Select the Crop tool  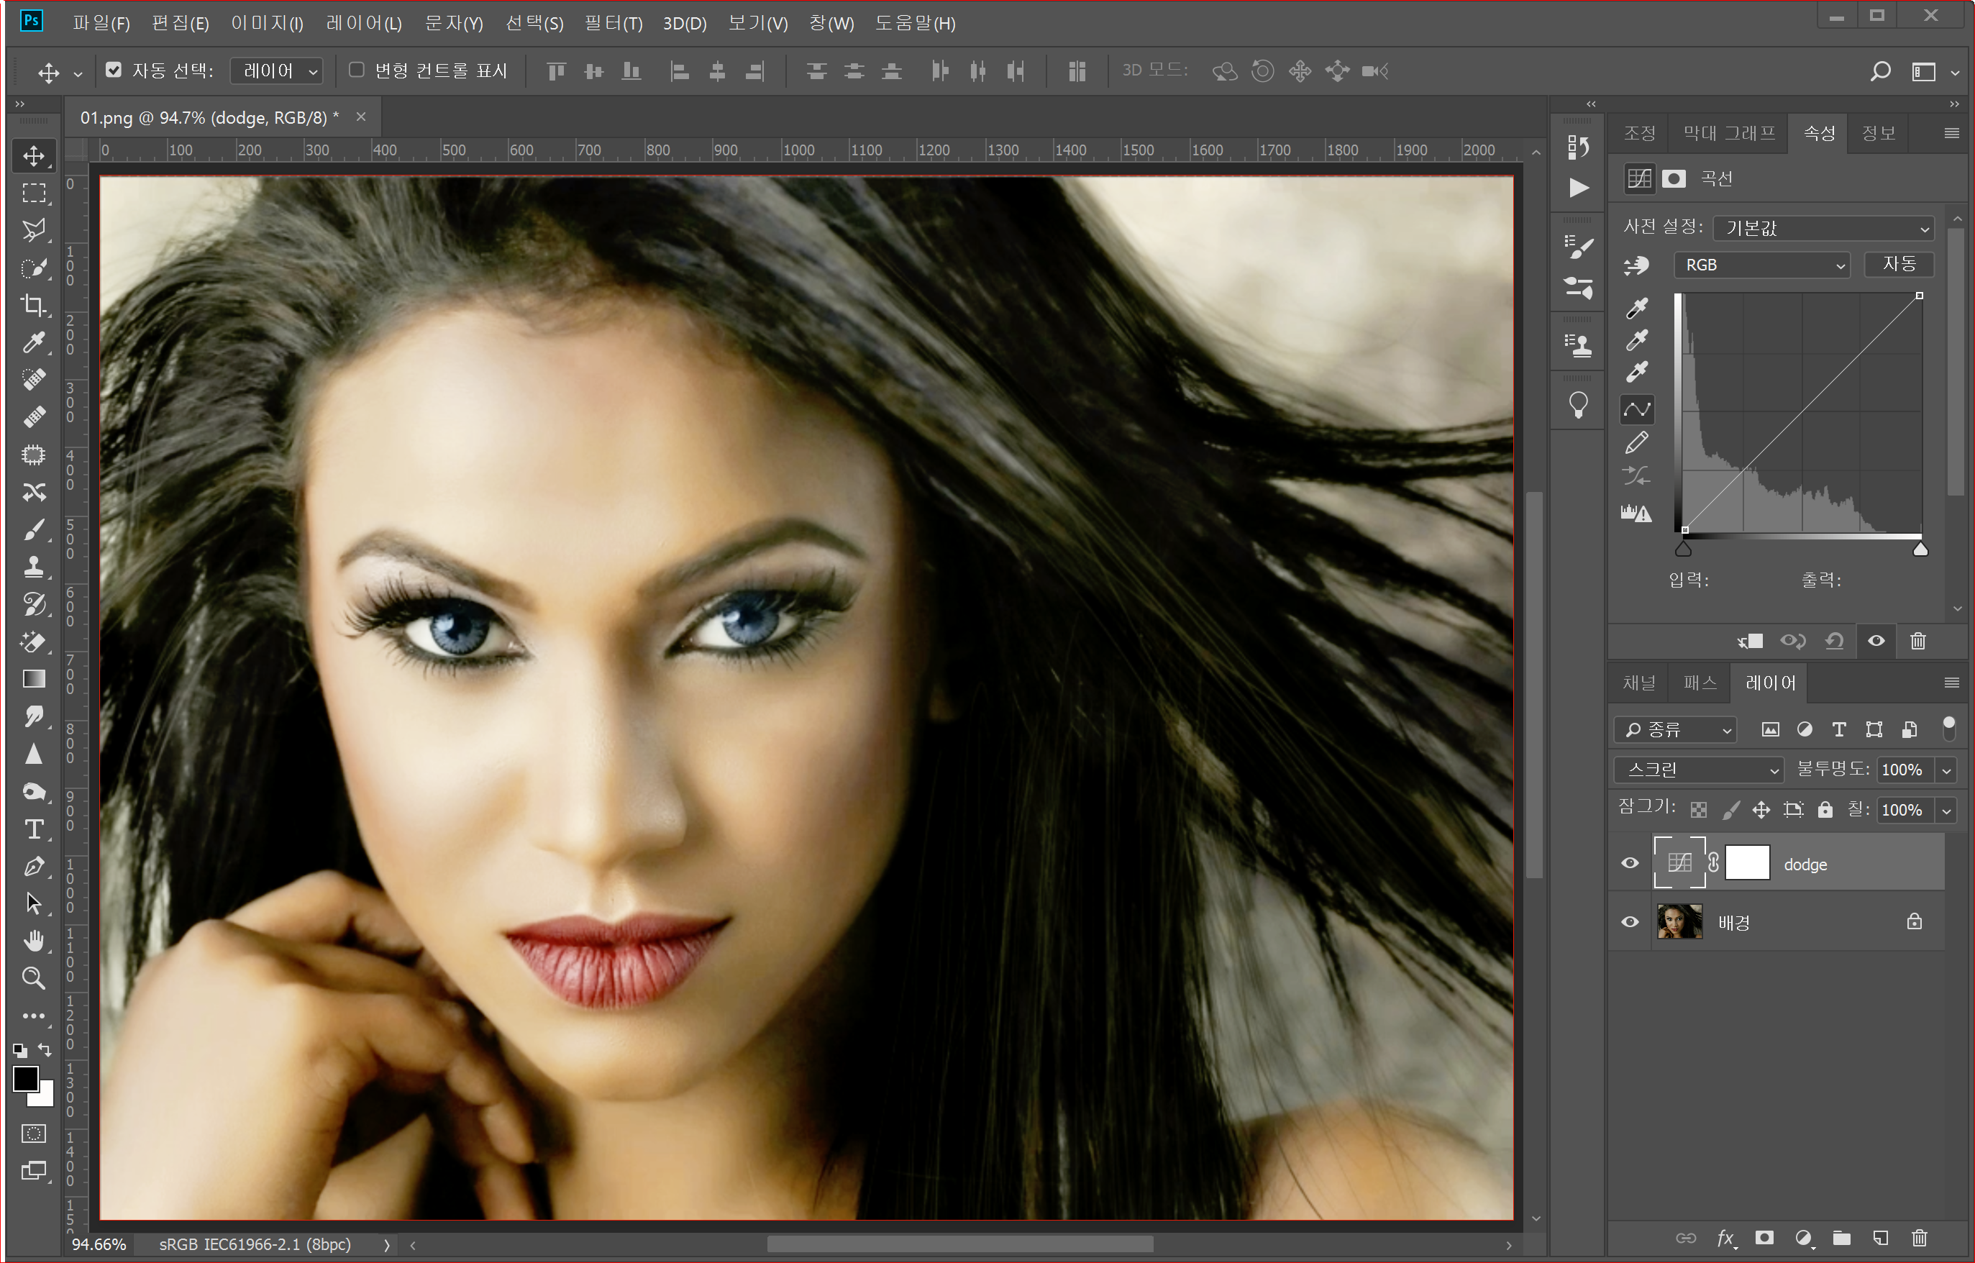(34, 305)
